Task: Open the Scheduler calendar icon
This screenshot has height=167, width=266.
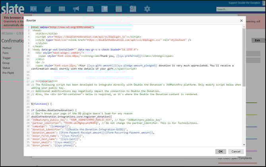Action: (119, 8)
